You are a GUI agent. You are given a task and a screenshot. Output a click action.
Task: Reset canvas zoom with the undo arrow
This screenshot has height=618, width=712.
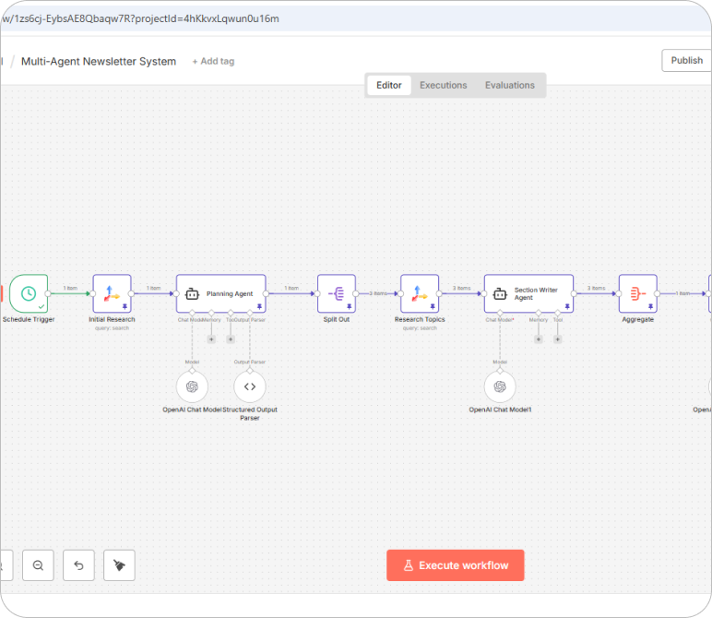coord(78,565)
